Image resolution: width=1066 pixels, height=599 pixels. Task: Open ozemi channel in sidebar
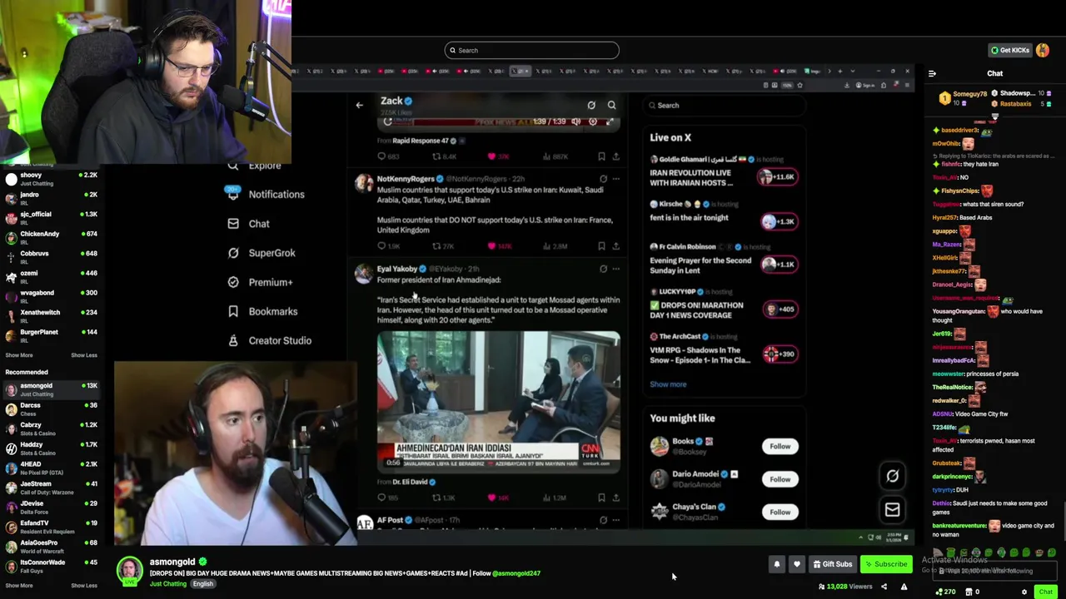[x=50, y=276]
